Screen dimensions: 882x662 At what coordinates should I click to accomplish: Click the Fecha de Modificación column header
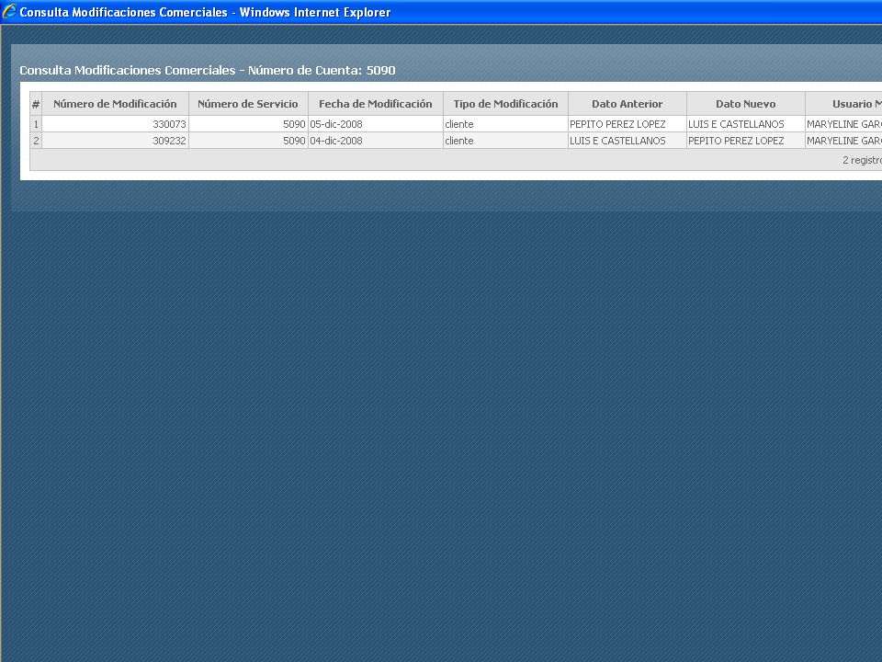375,104
